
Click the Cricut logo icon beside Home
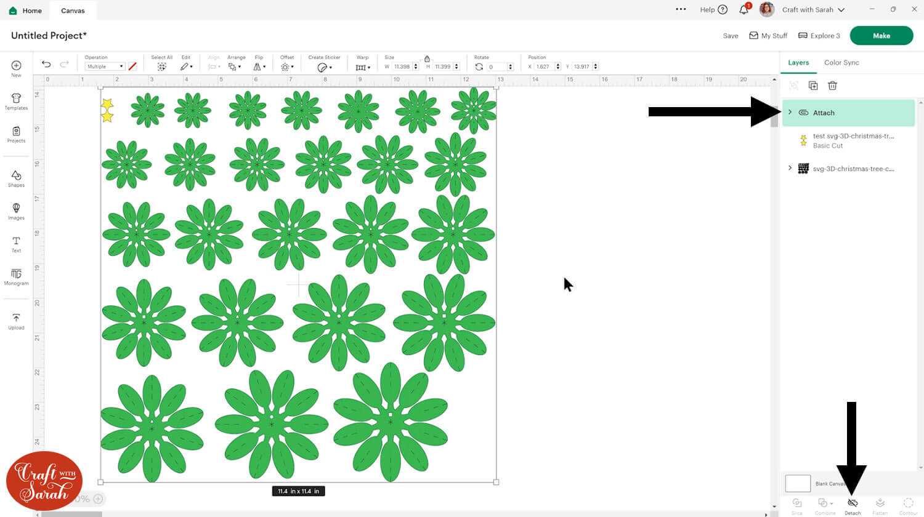(x=13, y=10)
